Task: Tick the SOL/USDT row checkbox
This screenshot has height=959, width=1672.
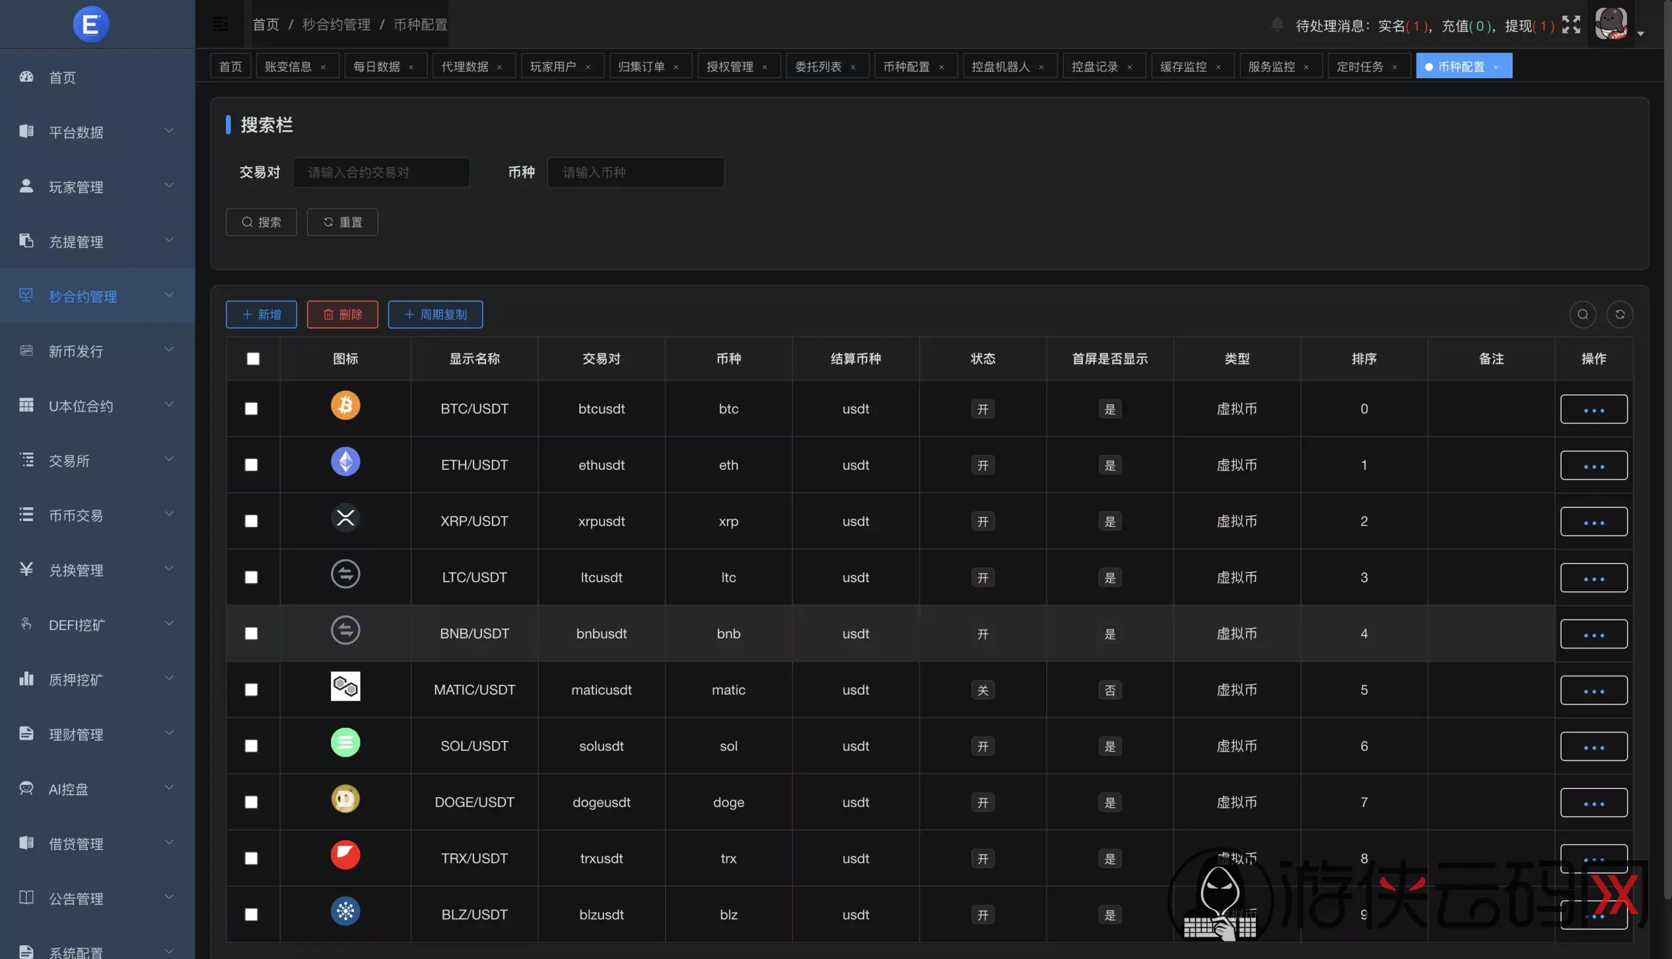Action: point(251,746)
